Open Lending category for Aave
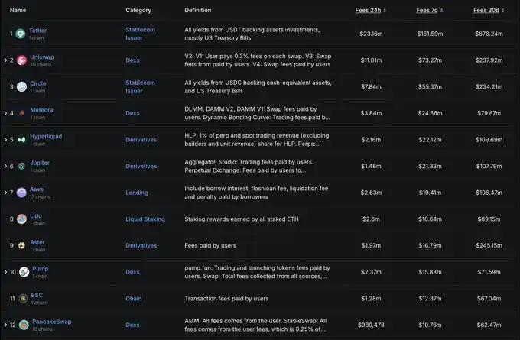 point(137,193)
